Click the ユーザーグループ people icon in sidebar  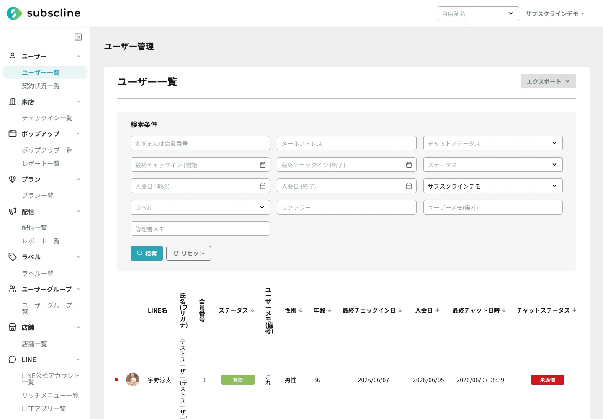click(13, 289)
